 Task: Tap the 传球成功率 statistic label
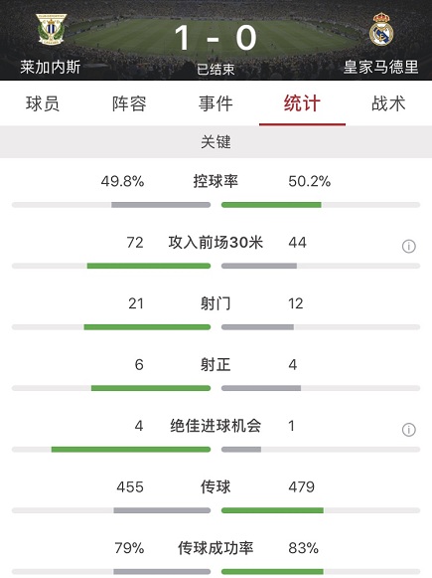[x=216, y=548]
